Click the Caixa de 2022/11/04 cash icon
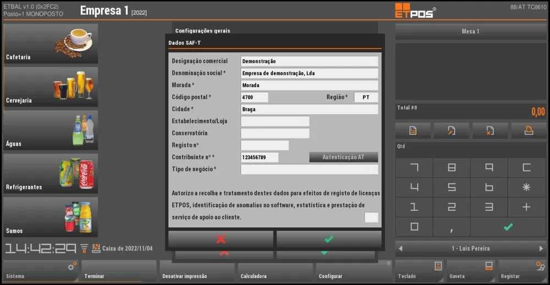This screenshot has height=285, width=550. point(96,248)
